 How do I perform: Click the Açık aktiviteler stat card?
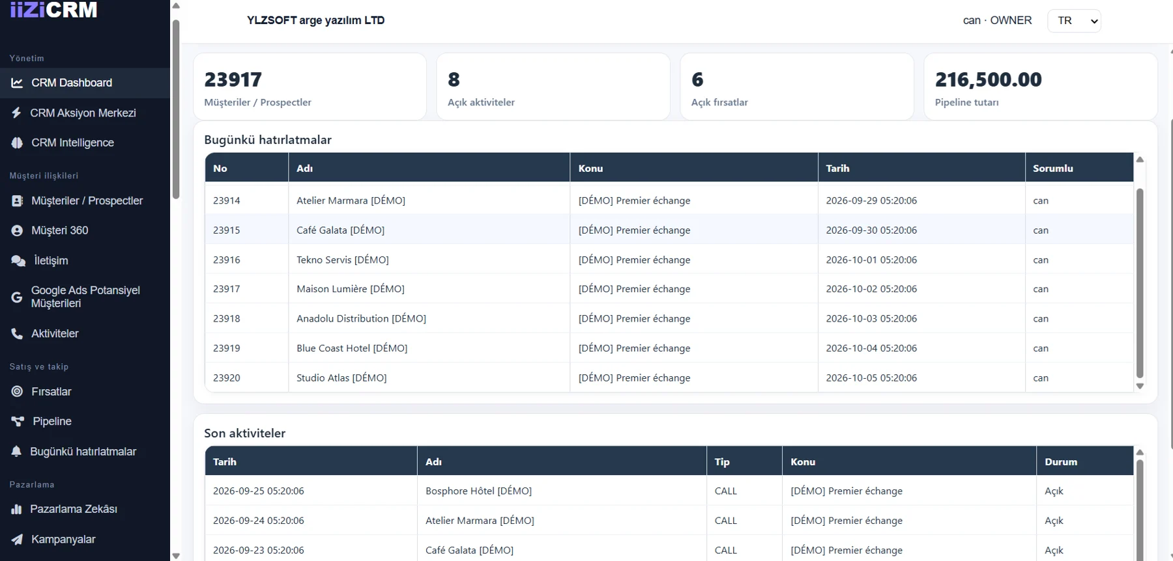coord(553,87)
